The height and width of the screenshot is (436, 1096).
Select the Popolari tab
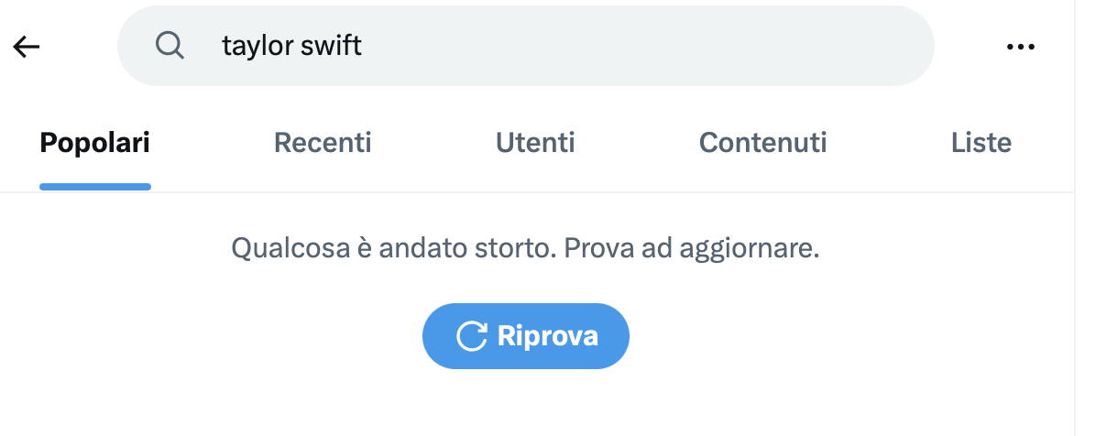point(95,143)
